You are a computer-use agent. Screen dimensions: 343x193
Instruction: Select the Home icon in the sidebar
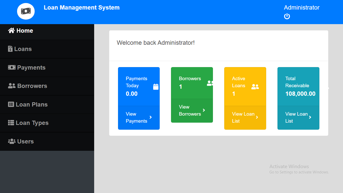[x=11, y=30]
